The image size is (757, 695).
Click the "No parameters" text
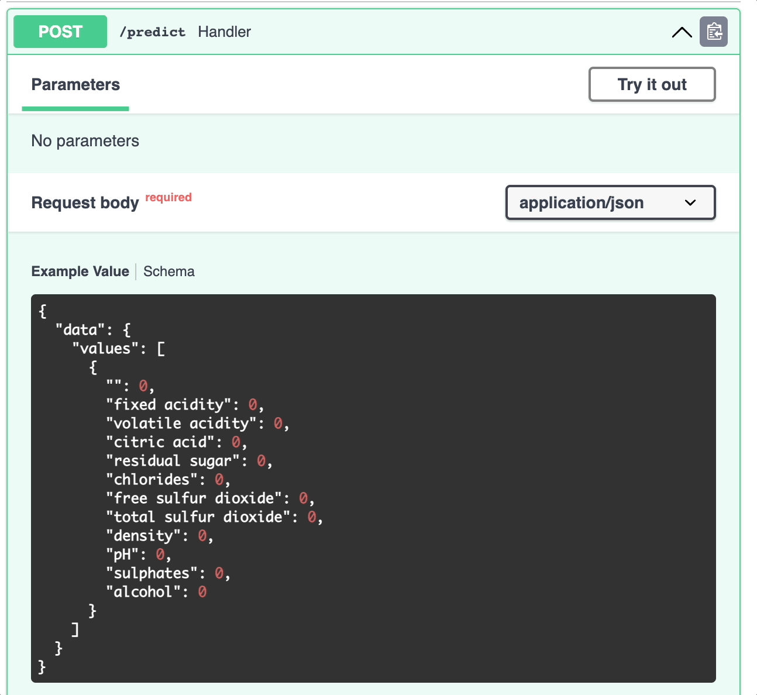click(85, 141)
